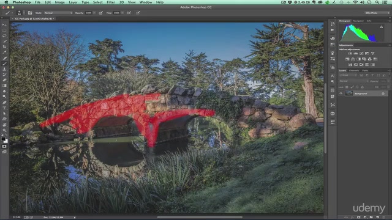Open the brush Mode dropdown

point(58,13)
